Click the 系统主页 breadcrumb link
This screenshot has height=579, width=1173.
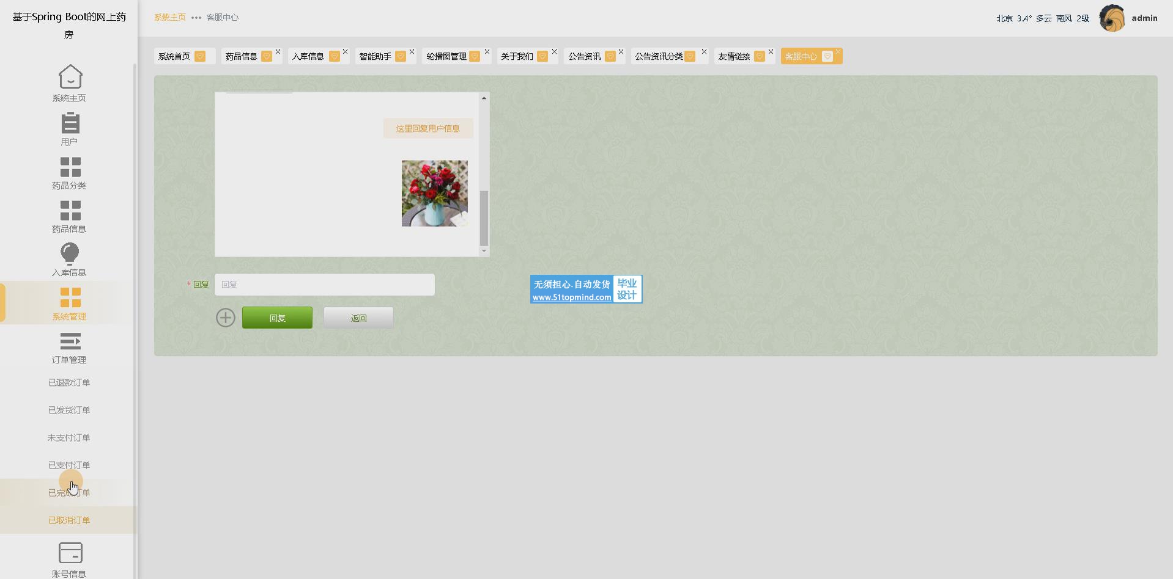(x=170, y=17)
